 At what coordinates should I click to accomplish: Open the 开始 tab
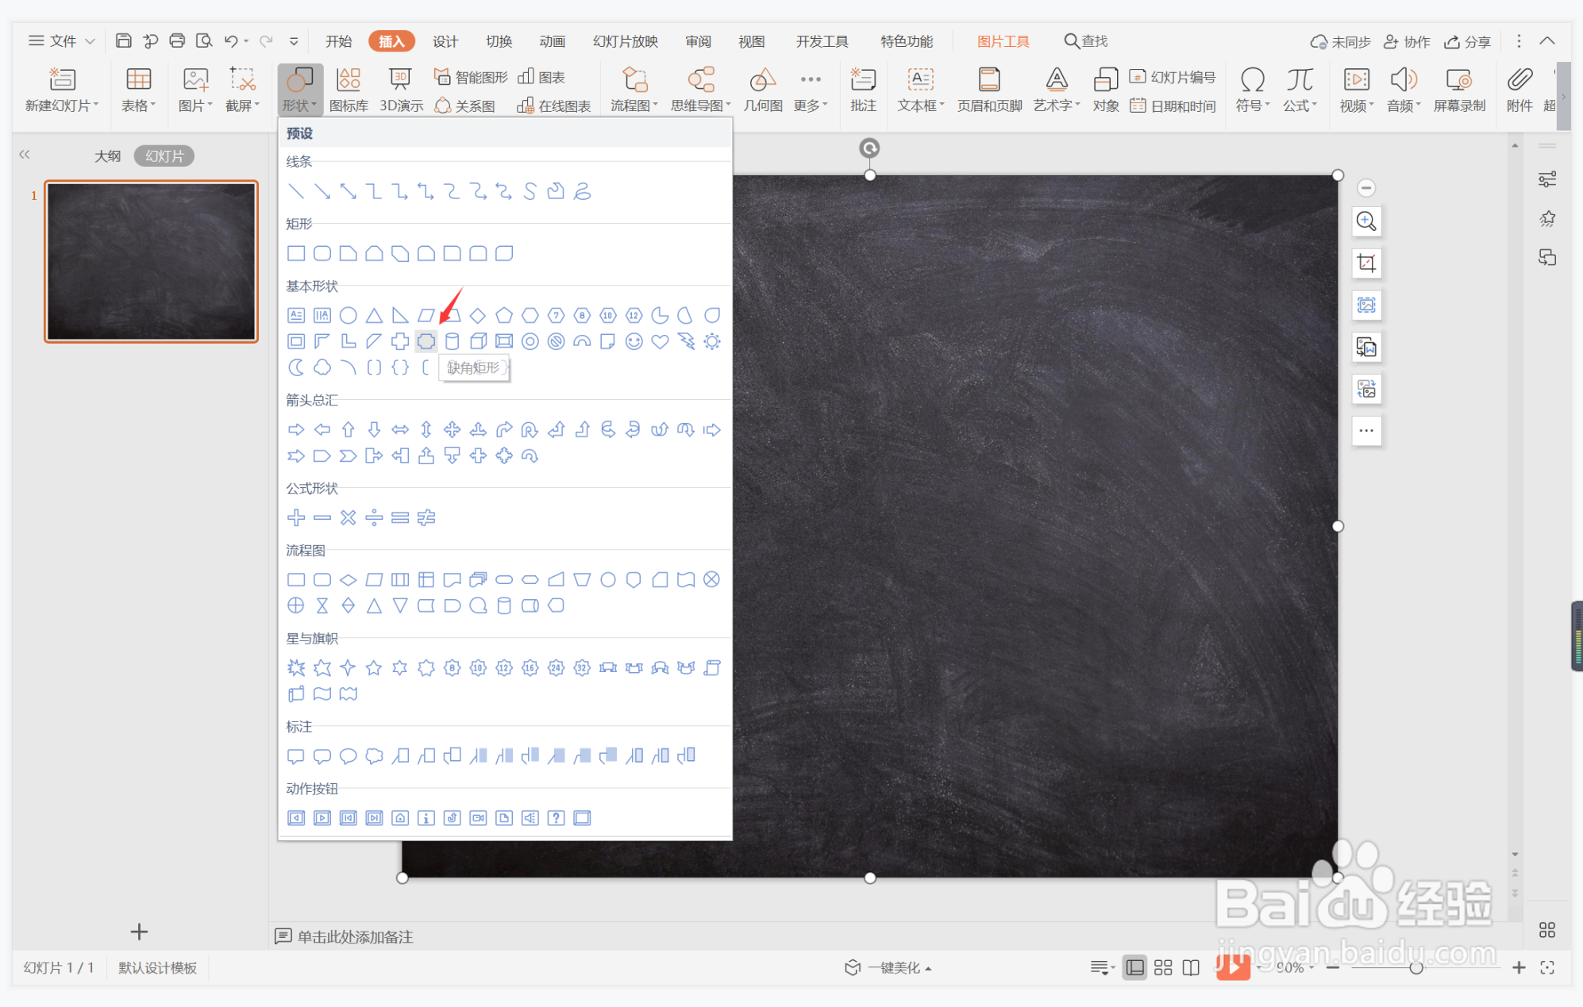point(339,41)
